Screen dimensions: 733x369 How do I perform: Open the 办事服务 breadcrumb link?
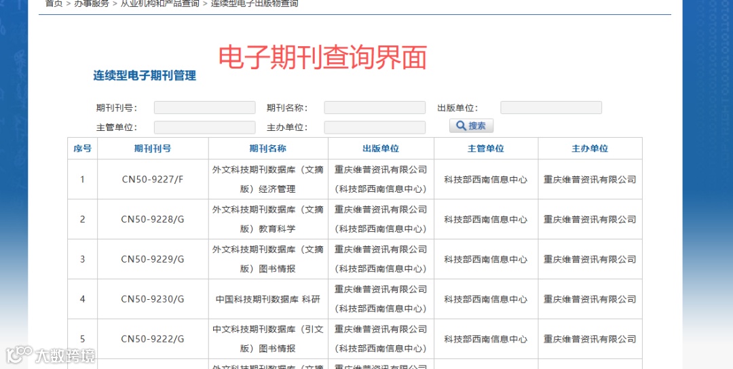coord(92,4)
